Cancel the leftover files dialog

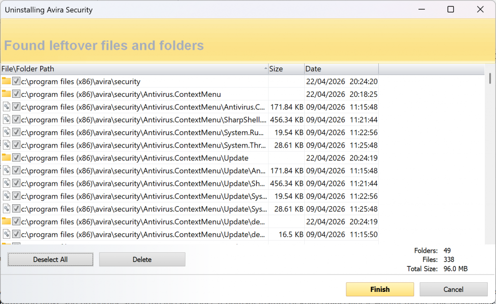tap(453, 289)
